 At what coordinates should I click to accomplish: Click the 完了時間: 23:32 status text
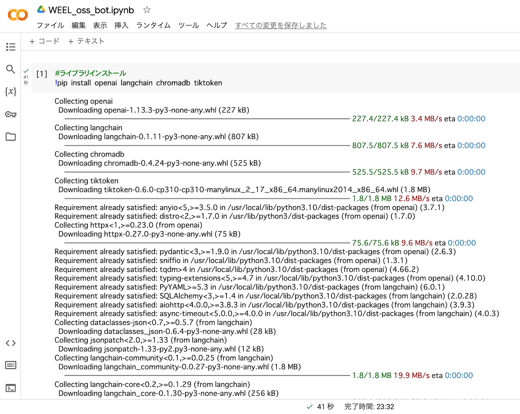(x=369, y=407)
